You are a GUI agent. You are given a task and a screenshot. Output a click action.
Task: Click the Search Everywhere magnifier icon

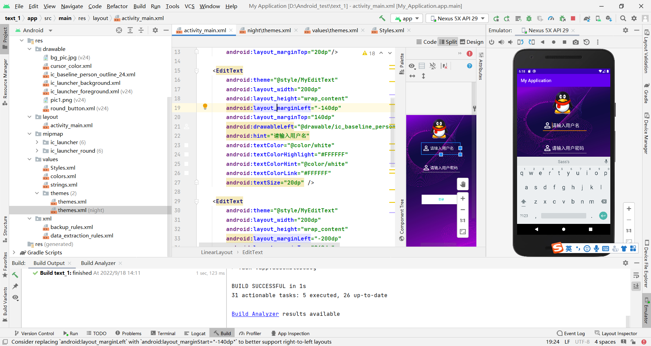click(623, 18)
